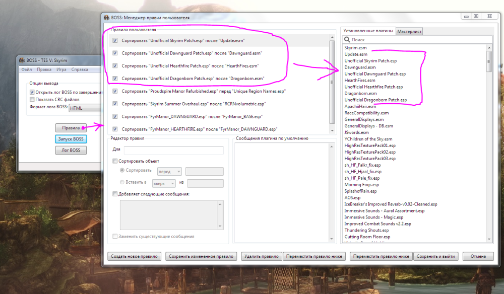Click the 'Отмена' button
Viewport: 504px width, 294px height.
point(478,256)
